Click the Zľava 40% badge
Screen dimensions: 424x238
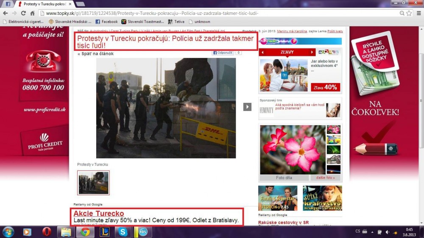pos(325,87)
